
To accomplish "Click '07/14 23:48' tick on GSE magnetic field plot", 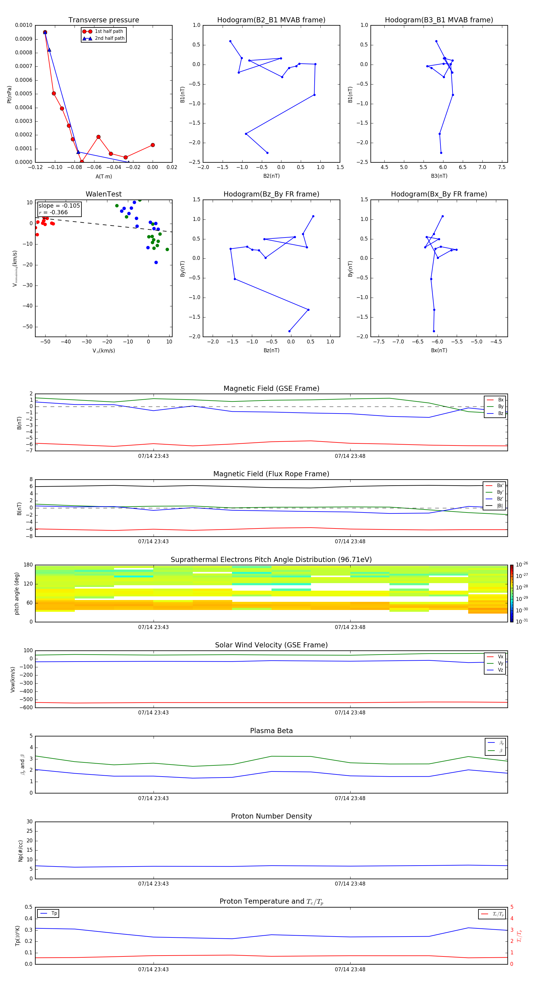I will [x=350, y=456].
